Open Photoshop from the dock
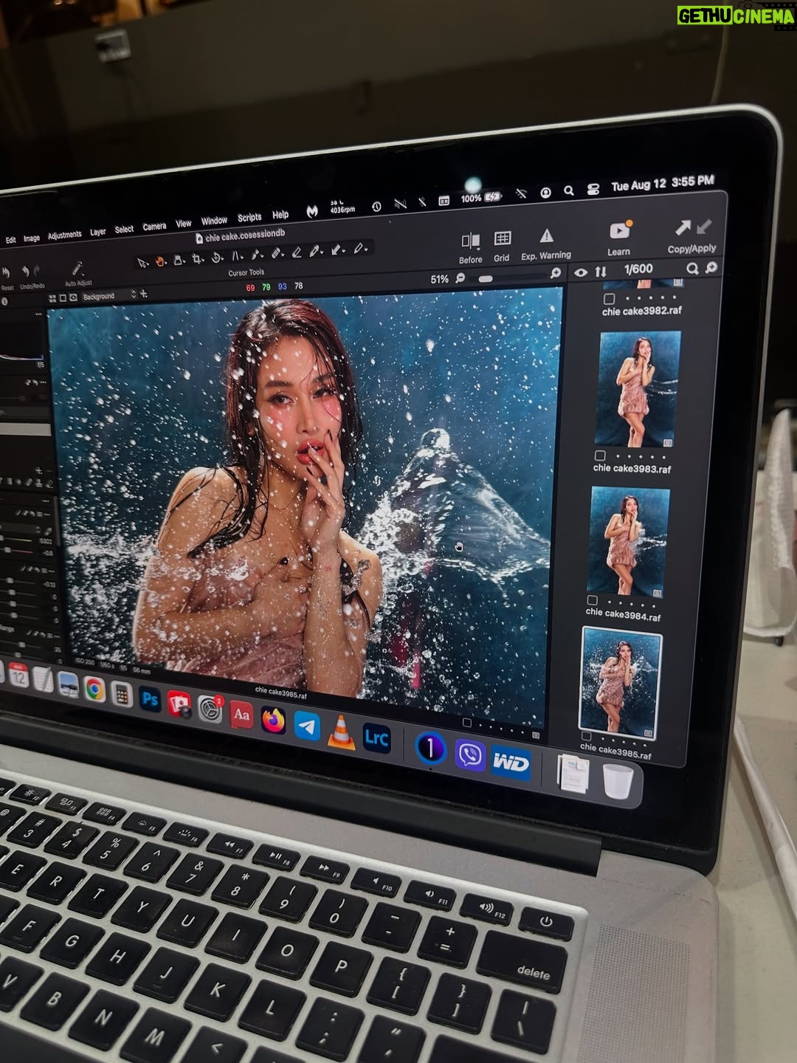This screenshot has width=797, height=1063. [x=151, y=699]
